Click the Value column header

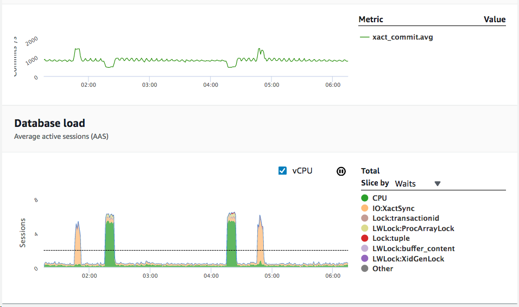tap(494, 20)
